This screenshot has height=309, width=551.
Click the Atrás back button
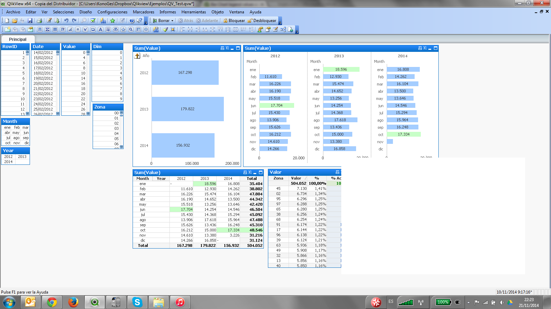tap(186, 21)
